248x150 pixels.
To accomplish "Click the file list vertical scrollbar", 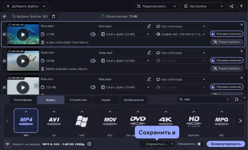I will 247,45.
